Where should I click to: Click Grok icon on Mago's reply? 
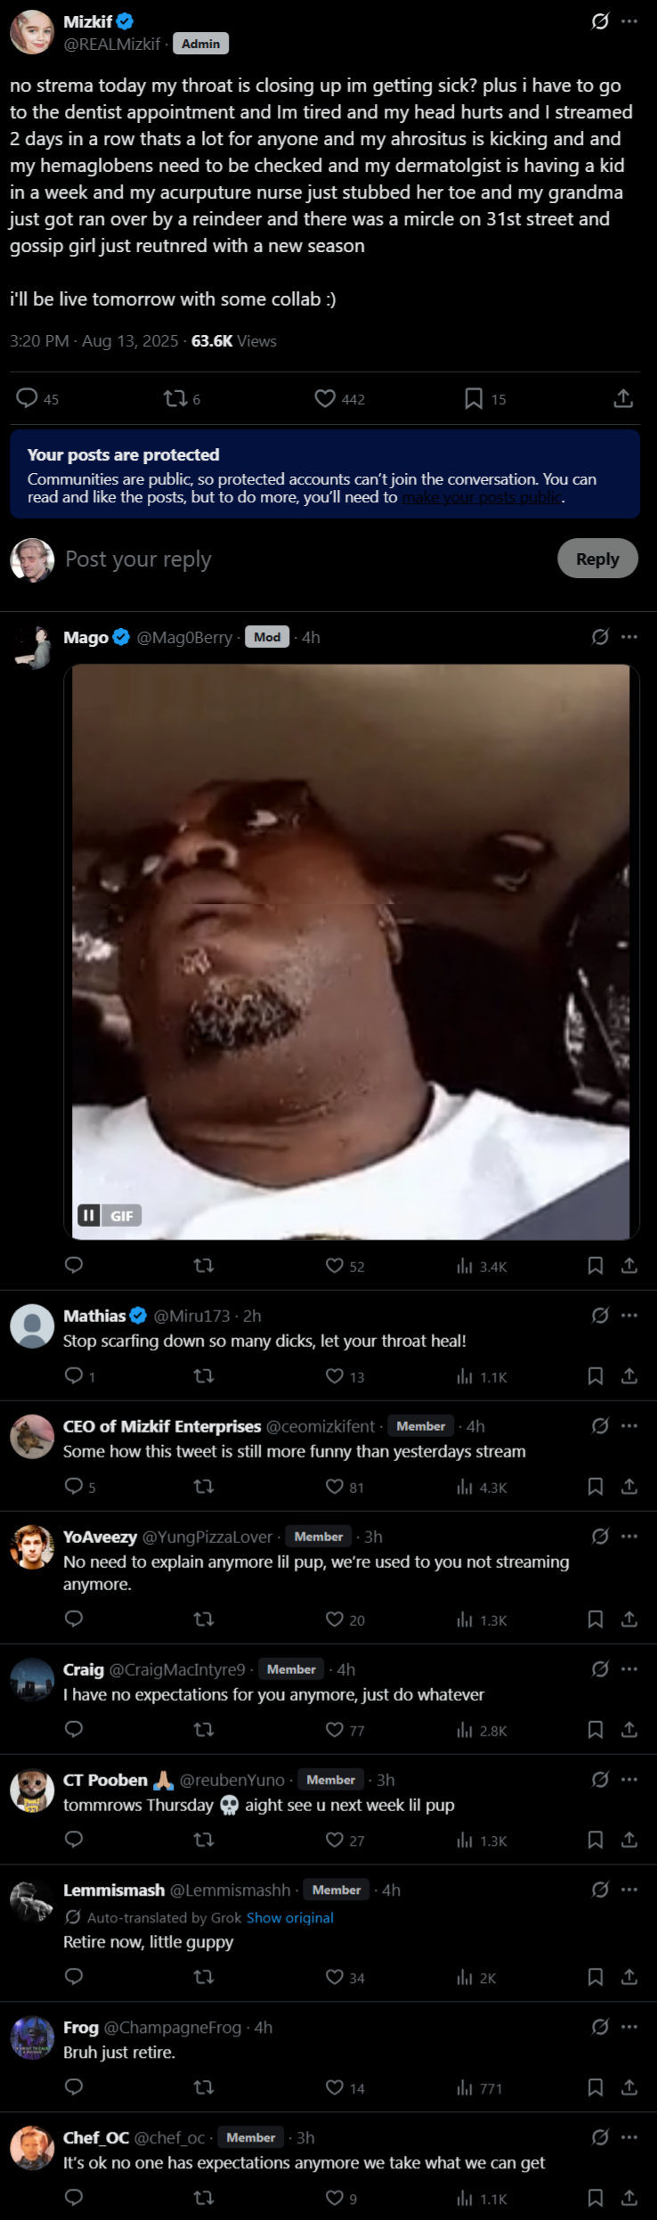[x=600, y=637]
